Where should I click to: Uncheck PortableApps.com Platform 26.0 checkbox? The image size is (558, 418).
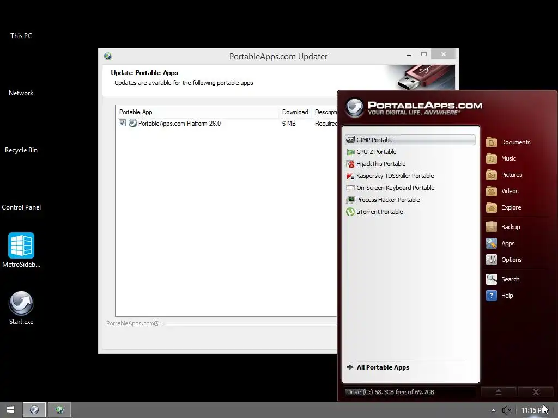tap(123, 123)
